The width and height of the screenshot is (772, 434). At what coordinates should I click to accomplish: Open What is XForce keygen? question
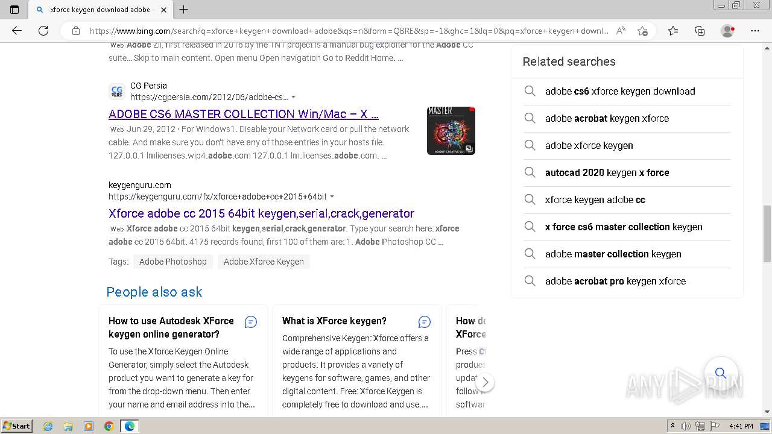(x=334, y=321)
